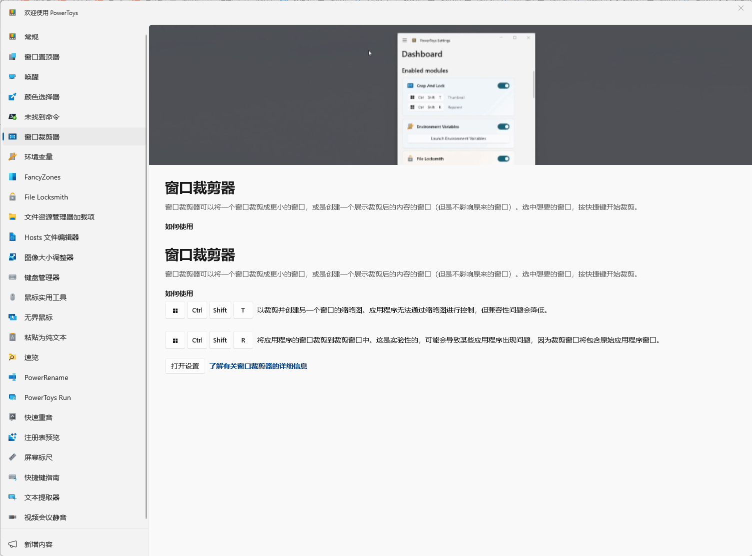The width and height of the screenshot is (752, 556).
Task: Open the 文本提取器 page
Action: pyautogui.click(x=74, y=497)
